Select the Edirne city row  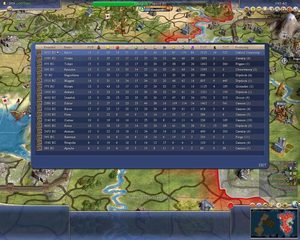coord(150,103)
